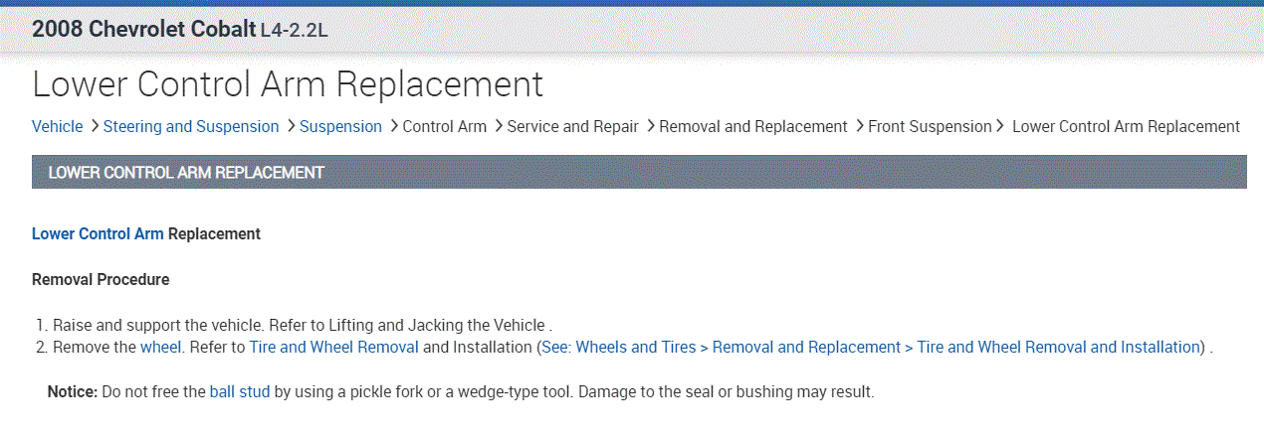Click the gray LOWER CONTROL ARM REPLACEMENT header bar
The height and width of the screenshot is (441, 1264).
(639, 172)
